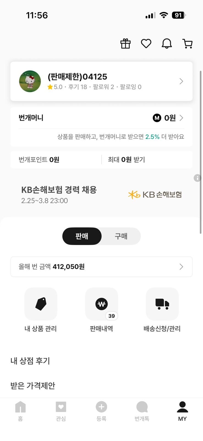Go to the 홈 tab
Viewport: 203px width, 441px height.
point(20,411)
